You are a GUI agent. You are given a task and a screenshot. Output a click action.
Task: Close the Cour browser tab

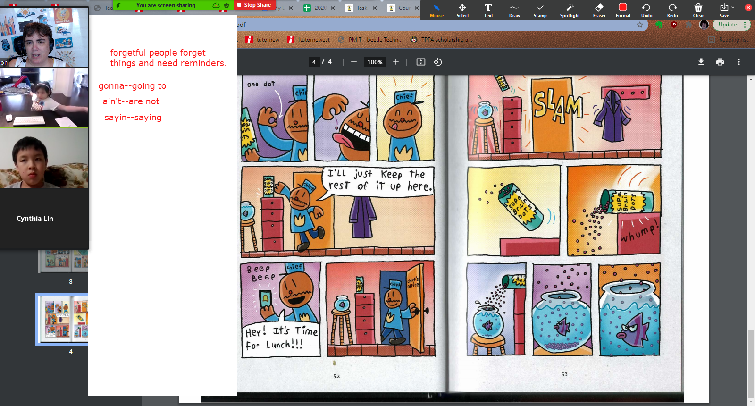click(x=417, y=8)
